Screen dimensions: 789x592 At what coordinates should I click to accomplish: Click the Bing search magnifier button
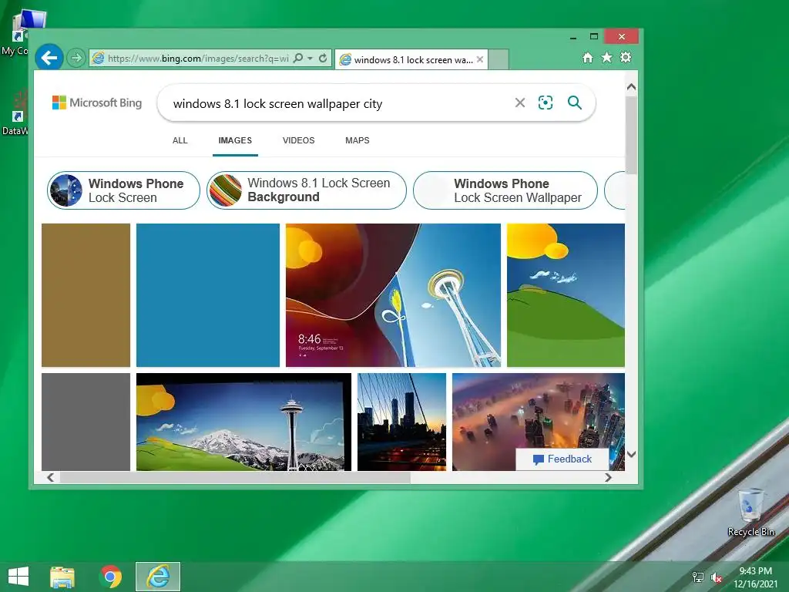click(x=575, y=103)
